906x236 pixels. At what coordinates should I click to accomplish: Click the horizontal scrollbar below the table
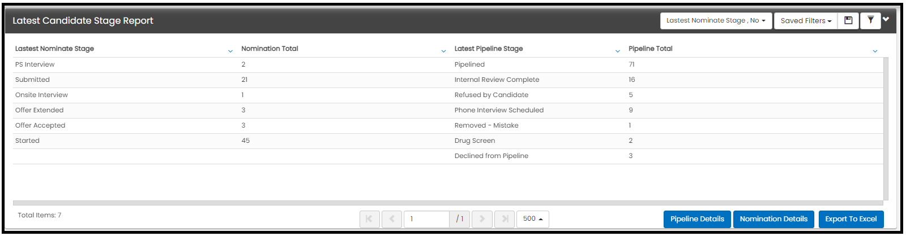[448, 203]
